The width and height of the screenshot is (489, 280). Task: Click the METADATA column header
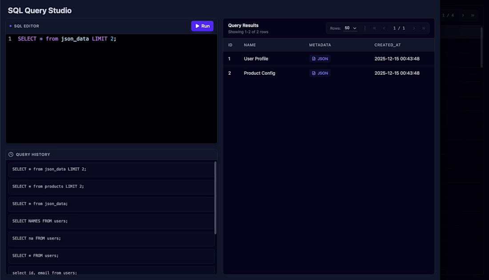coord(320,45)
